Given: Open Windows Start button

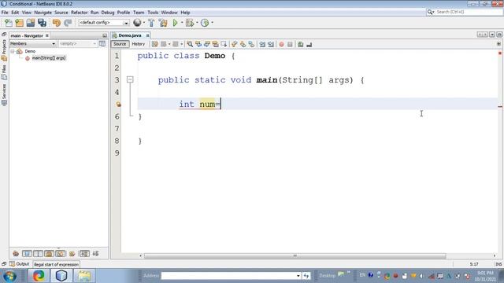Looking at the screenshot, I should (10, 276).
